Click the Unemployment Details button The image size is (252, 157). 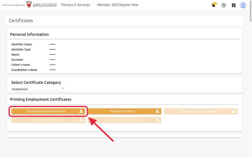tap(48, 120)
